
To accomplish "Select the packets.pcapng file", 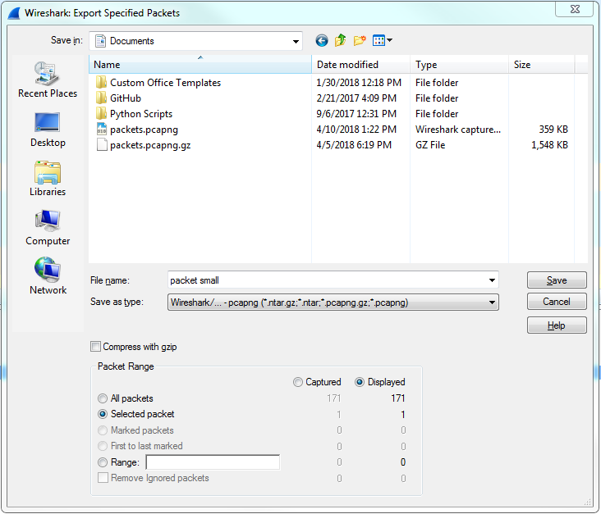I will pyautogui.click(x=143, y=130).
